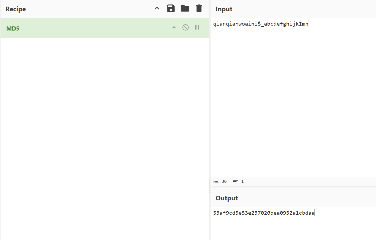The image size is (376, 240).
Task: Load a recipe using the folder icon
Action: click(x=185, y=9)
